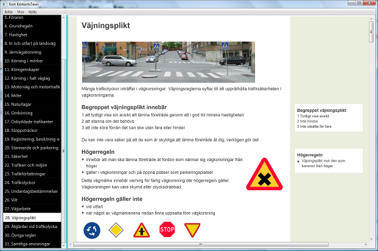
Task: Go to 23. Trafikförfattningar
Action: [x=32, y=174]
